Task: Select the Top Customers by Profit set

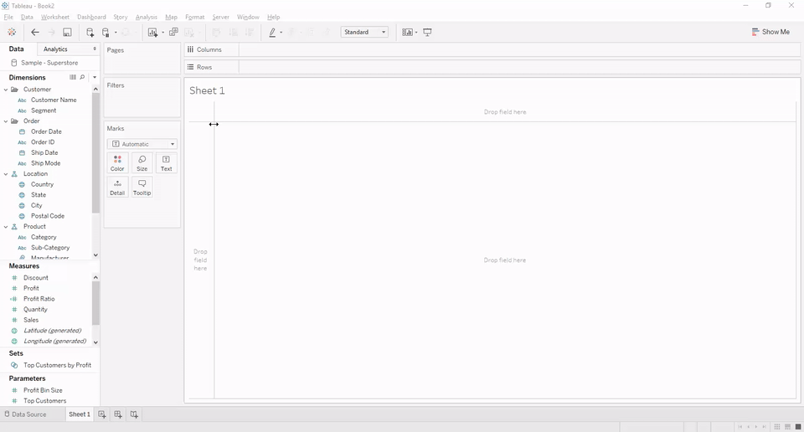Action: [x=58, y=365]
